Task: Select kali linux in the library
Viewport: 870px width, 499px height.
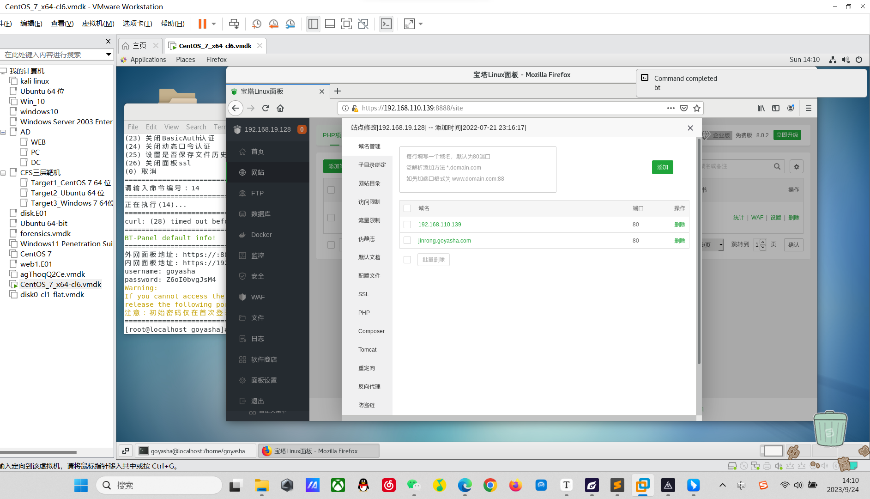Action: tap(34, 81)
